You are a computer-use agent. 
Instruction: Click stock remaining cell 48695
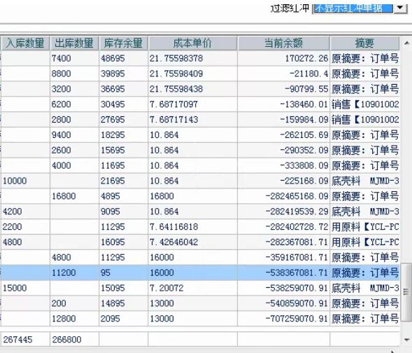(124, 58)
